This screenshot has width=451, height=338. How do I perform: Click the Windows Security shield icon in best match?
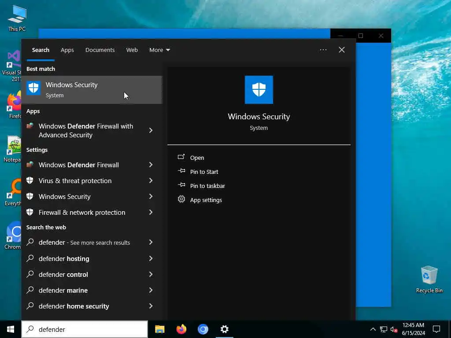point(33,88)
